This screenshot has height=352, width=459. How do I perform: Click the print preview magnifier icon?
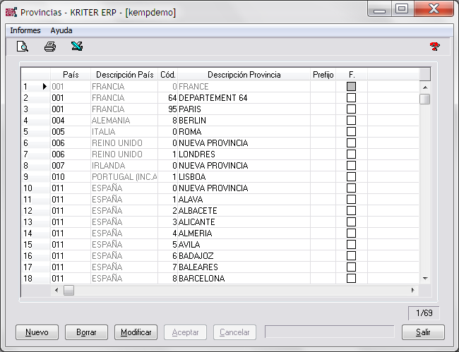23,47
